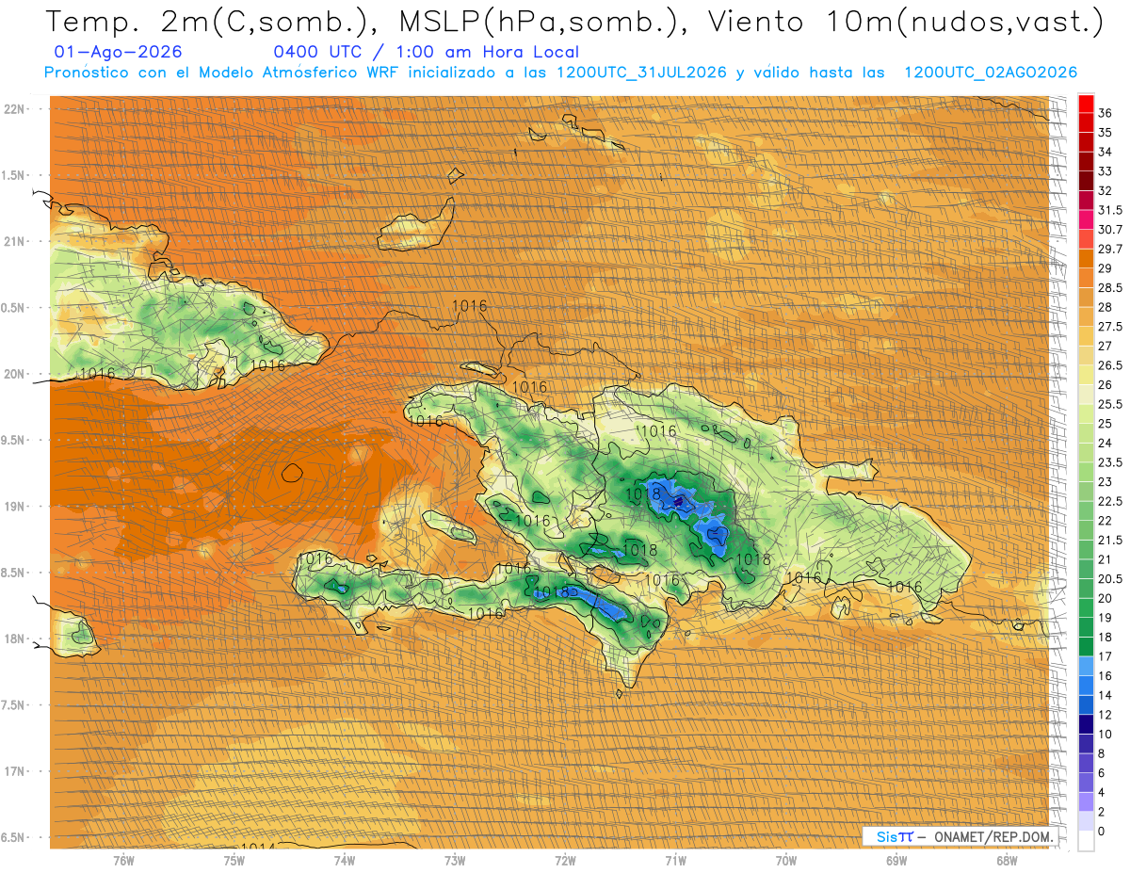Pick the legend swatch between 16 and 17
Screen dimensions: 1130x873
pyautogui.click(x=1086, y=667)
